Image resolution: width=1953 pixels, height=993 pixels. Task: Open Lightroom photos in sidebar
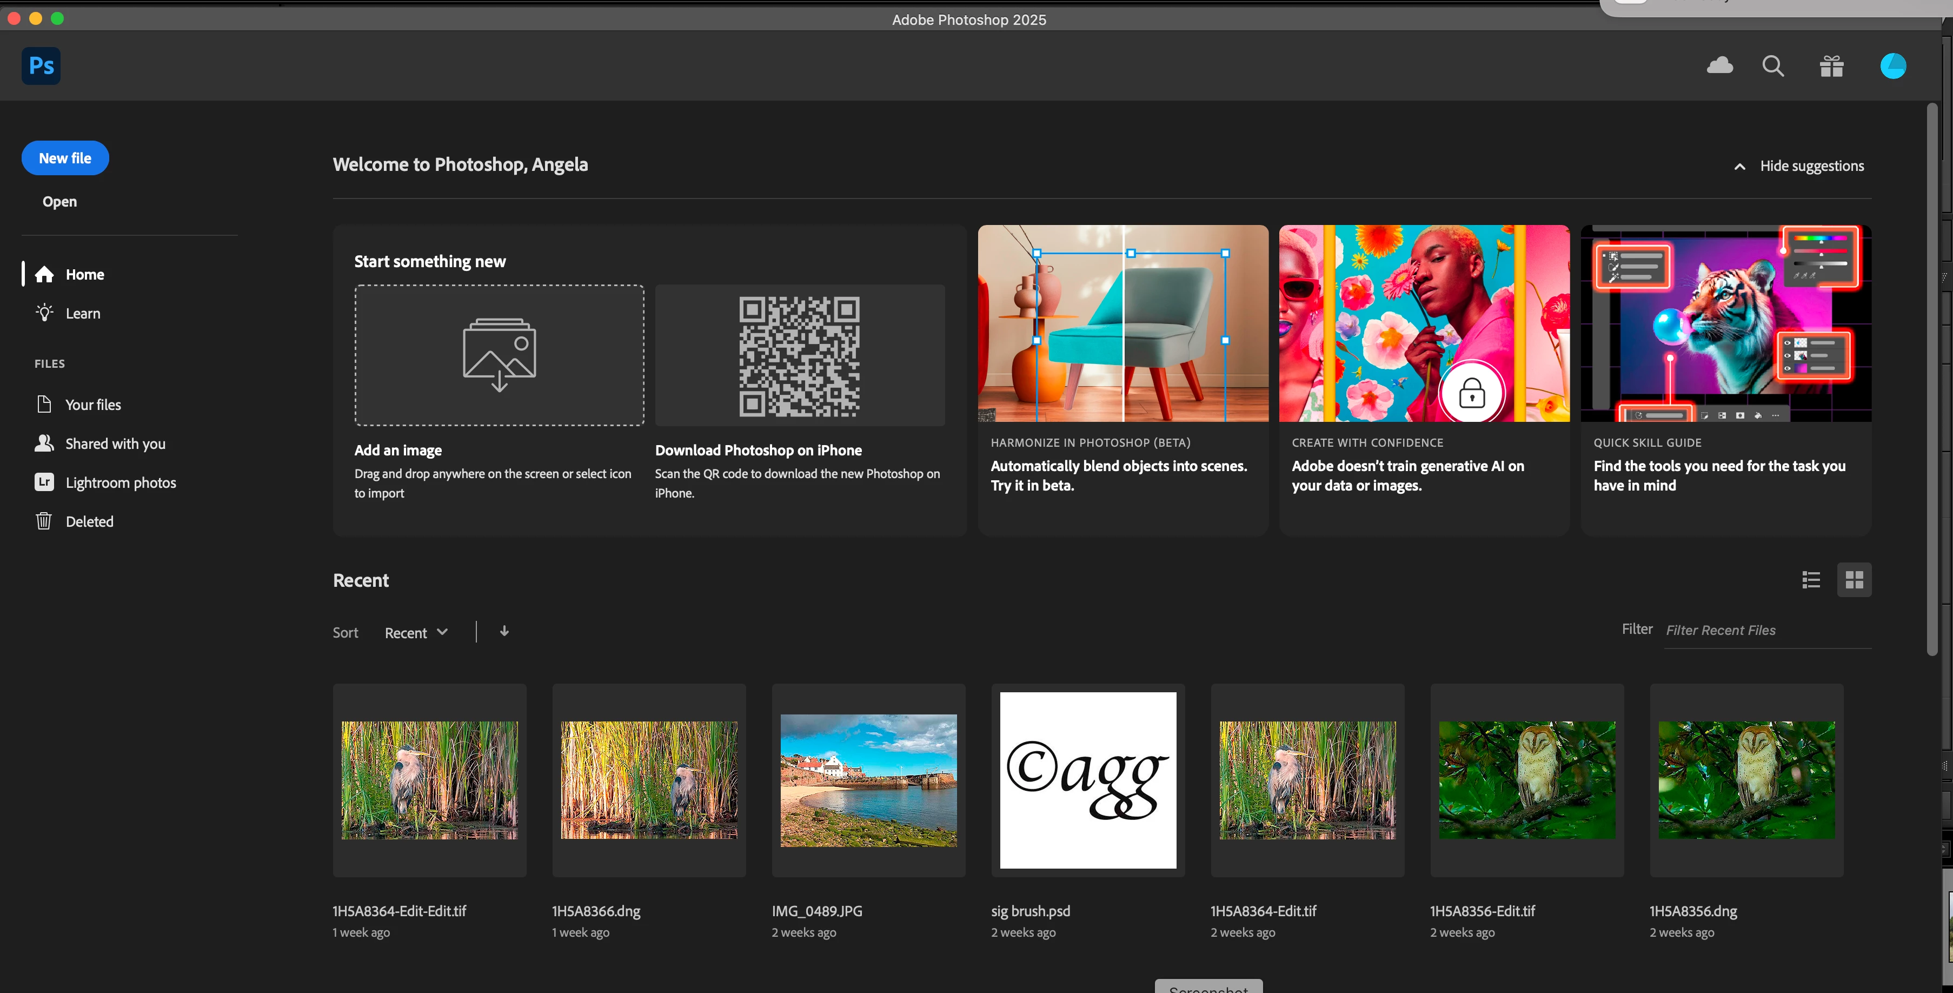[x=121, y=482]
